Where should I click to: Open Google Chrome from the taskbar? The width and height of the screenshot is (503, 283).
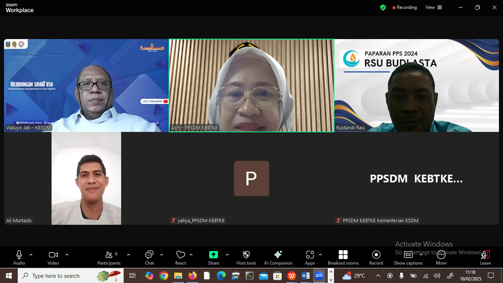click(x=164, y=276)
